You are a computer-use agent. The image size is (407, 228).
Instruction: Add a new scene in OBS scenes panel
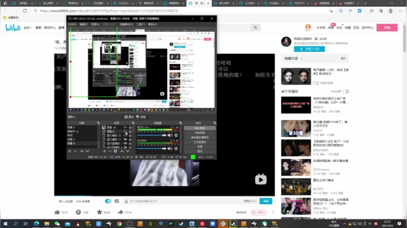(70, 151)
